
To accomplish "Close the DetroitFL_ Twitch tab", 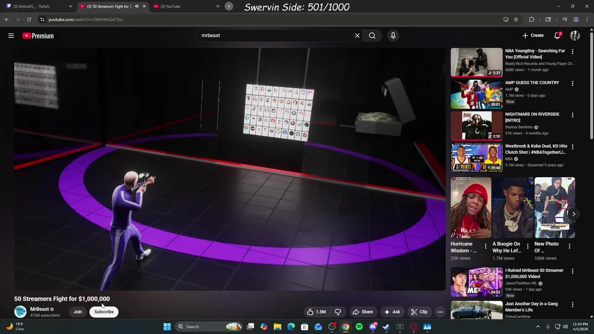I will tap(71, 6).
